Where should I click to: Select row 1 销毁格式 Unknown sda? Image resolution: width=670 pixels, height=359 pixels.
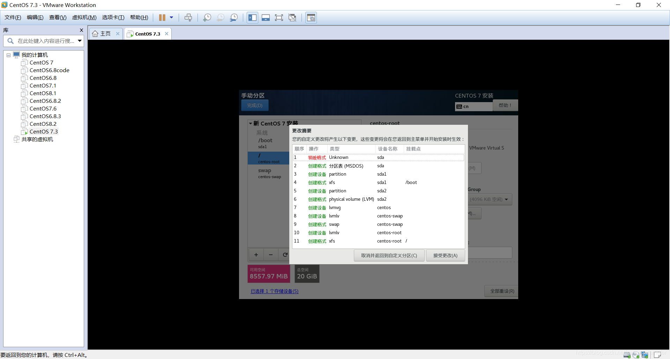tap(379, 158)
